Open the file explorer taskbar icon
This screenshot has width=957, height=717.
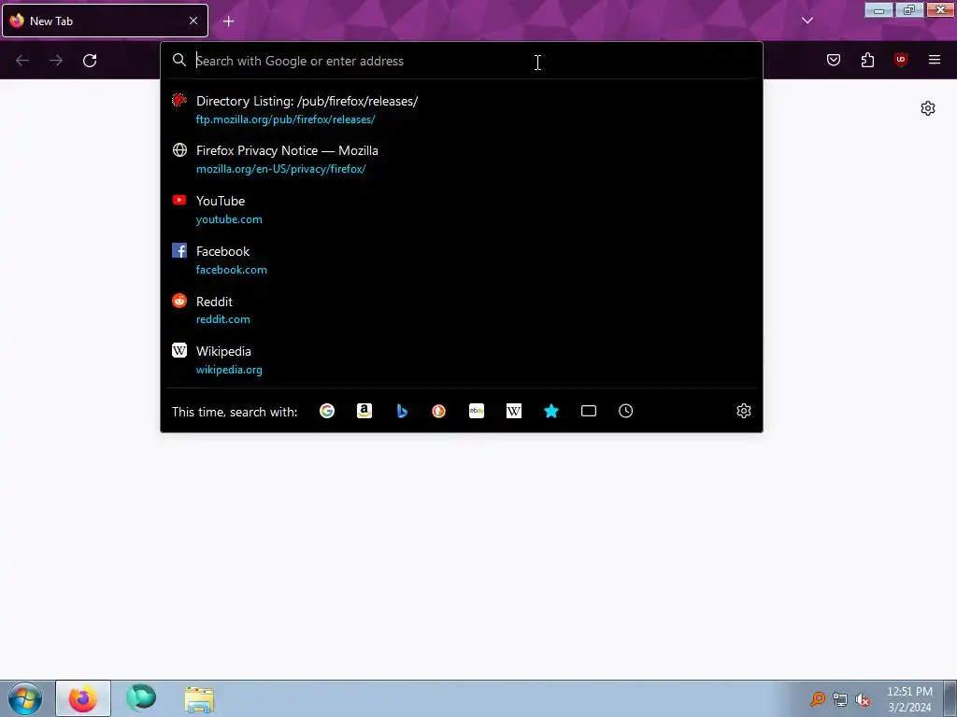pyautogui.click(x=199, y=699)
